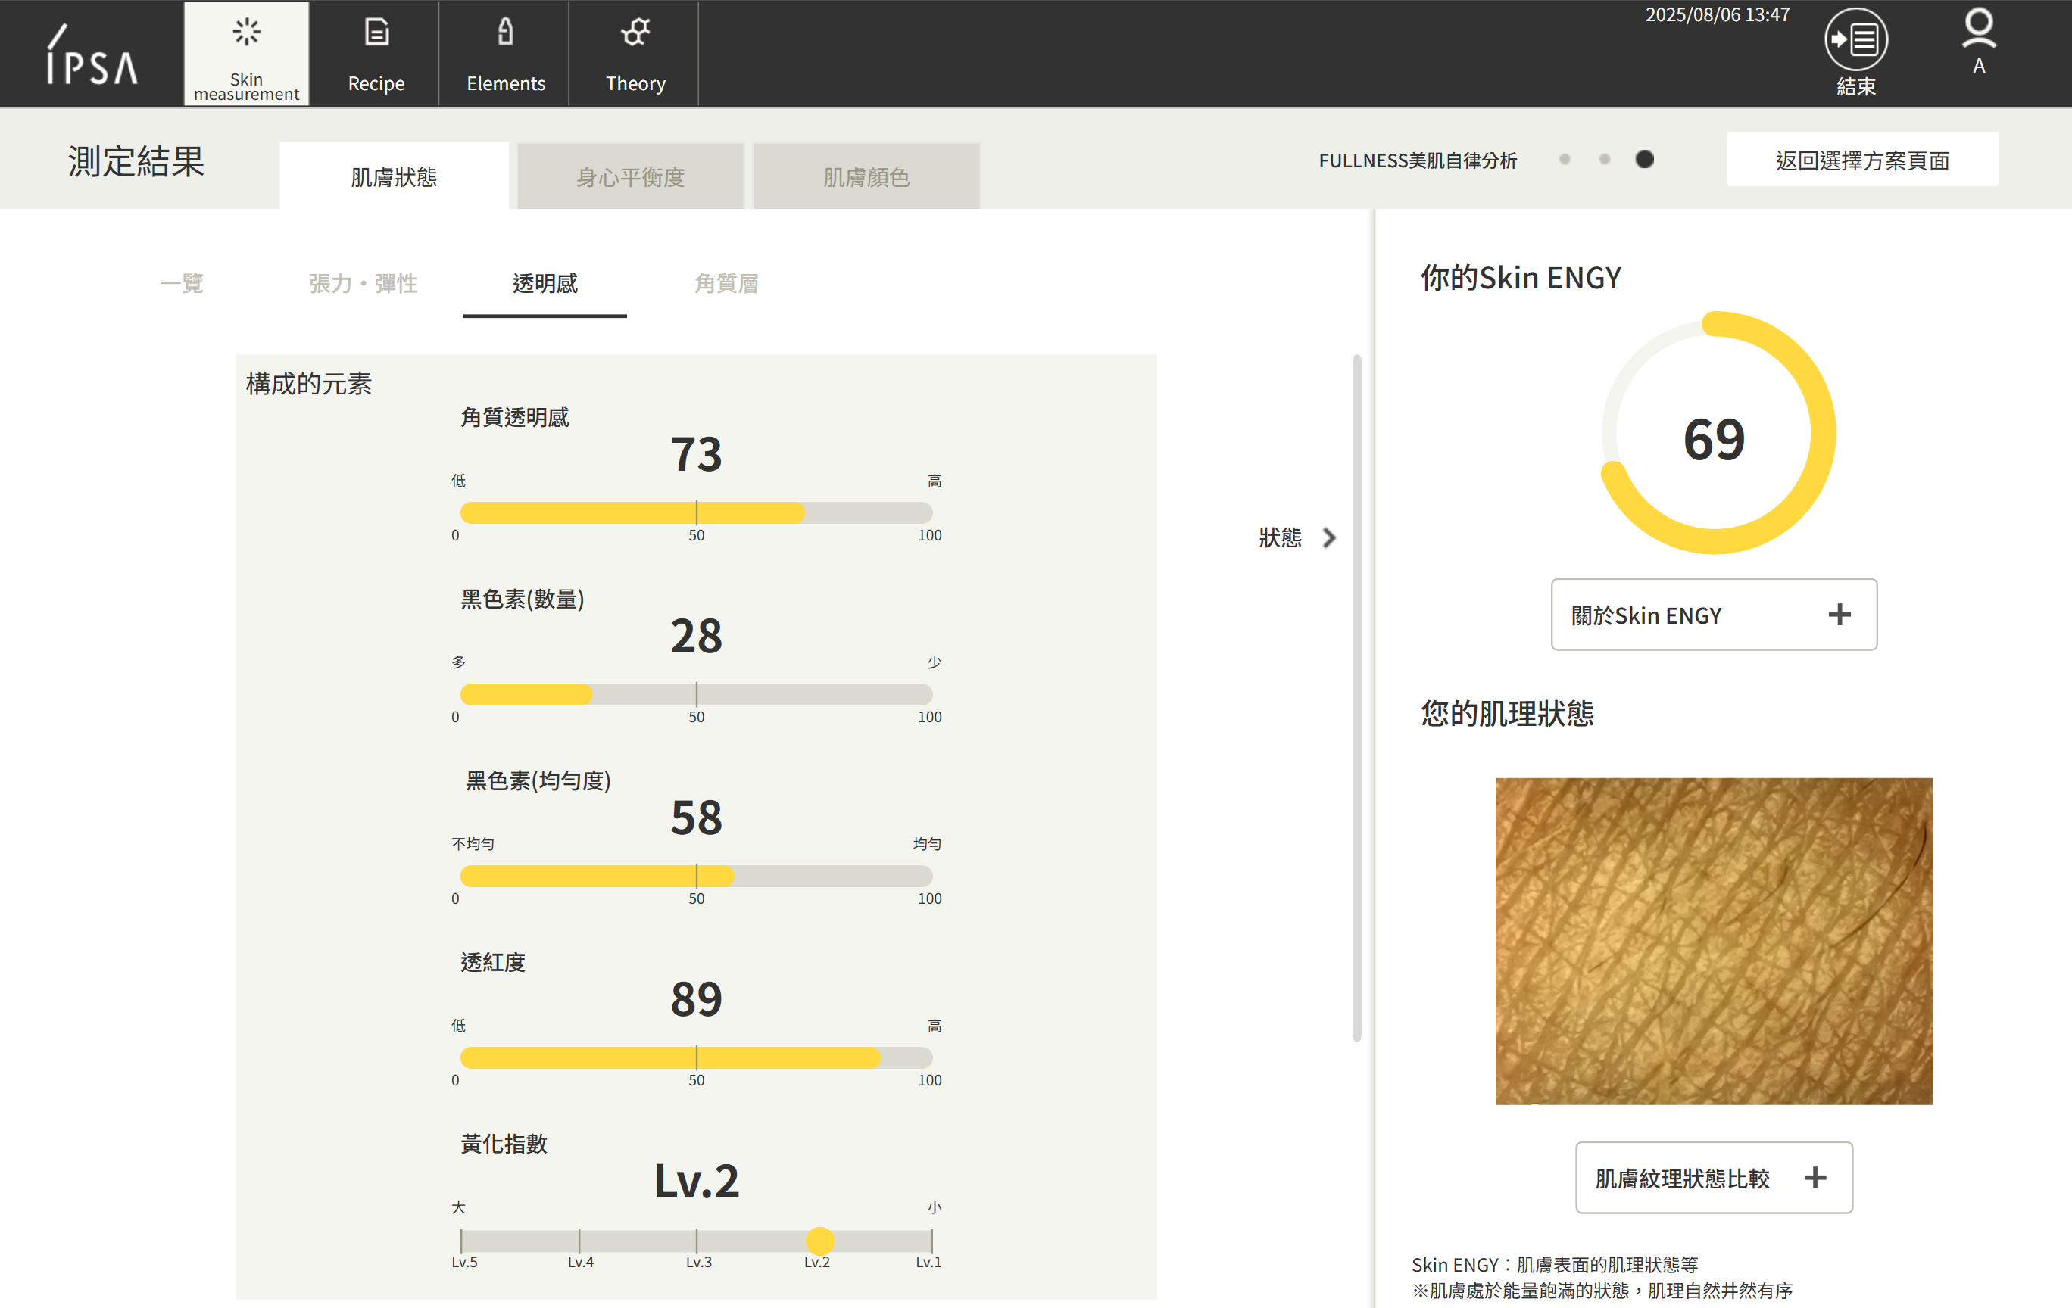The height and width of the screenshot is (1308, 2072).
Task: Select the second FULLNESS page dot
Action: 1604,159
